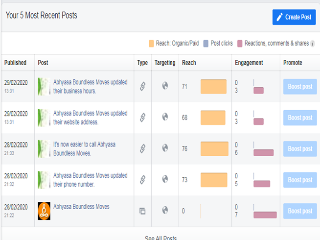Click reach value 68
Image resolution: width=320 pixels, height=240 pixels.
[184, 118]
